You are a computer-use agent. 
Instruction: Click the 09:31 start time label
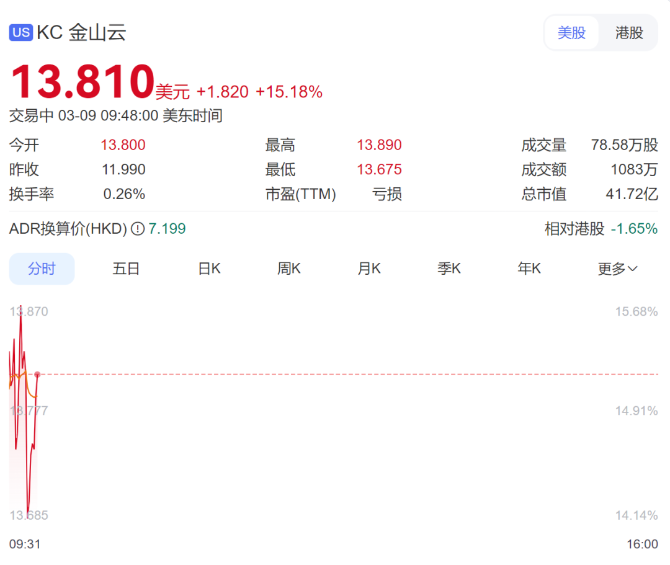pos(25,544)
